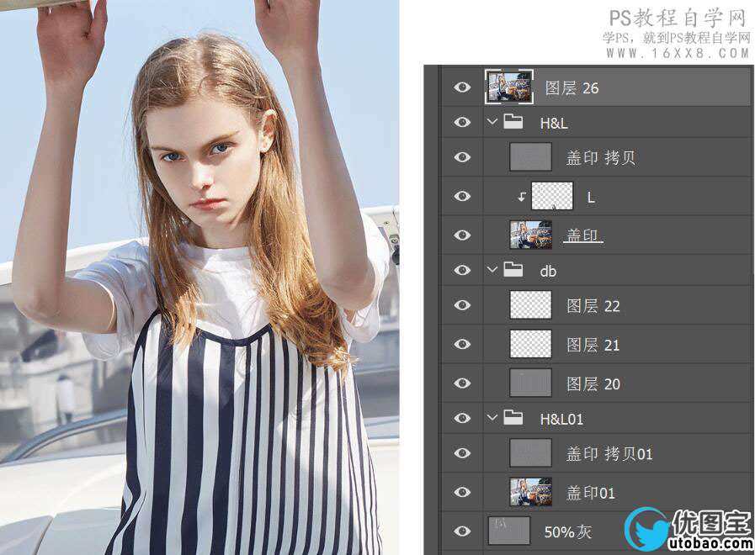Click the H&L01 group folder icon
The height and width of the screenshot is (555, 755).
pos(513,417)
